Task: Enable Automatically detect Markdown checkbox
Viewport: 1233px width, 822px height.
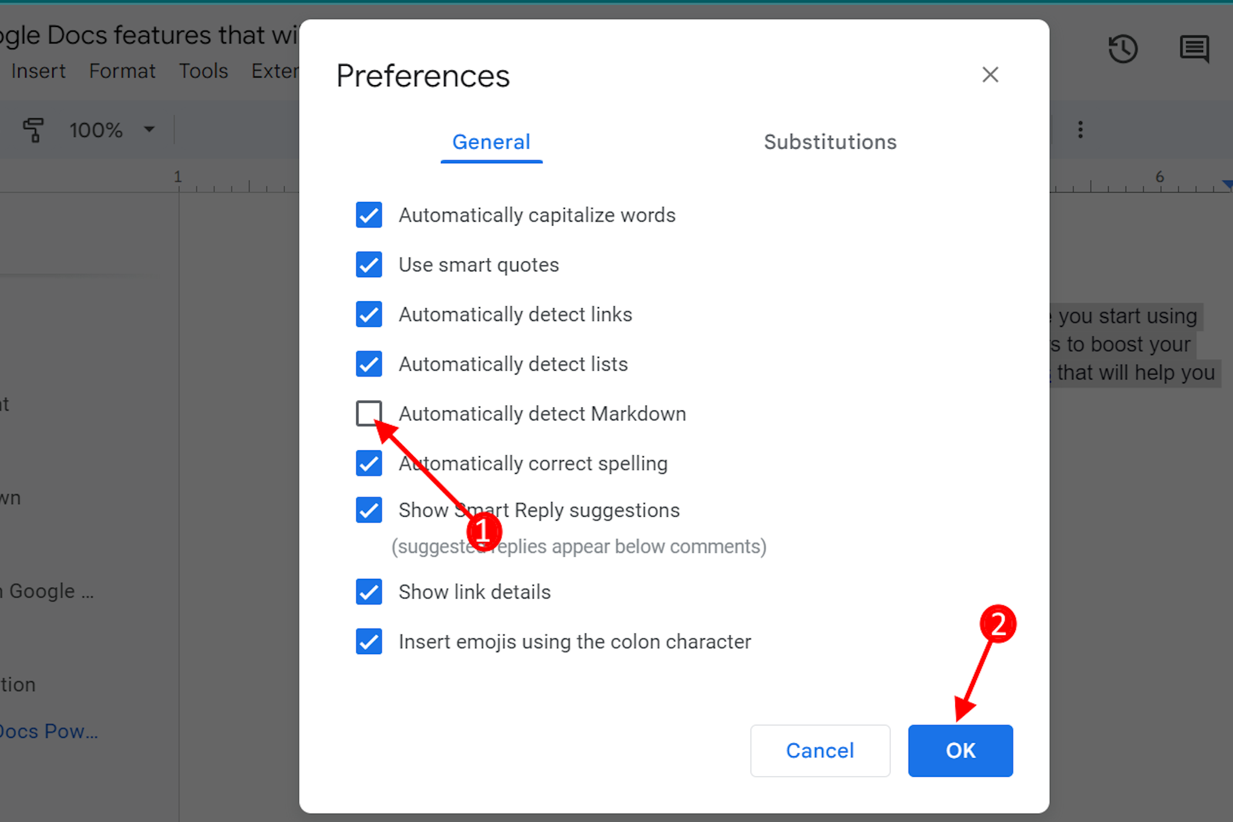Action: coord(369,413)
